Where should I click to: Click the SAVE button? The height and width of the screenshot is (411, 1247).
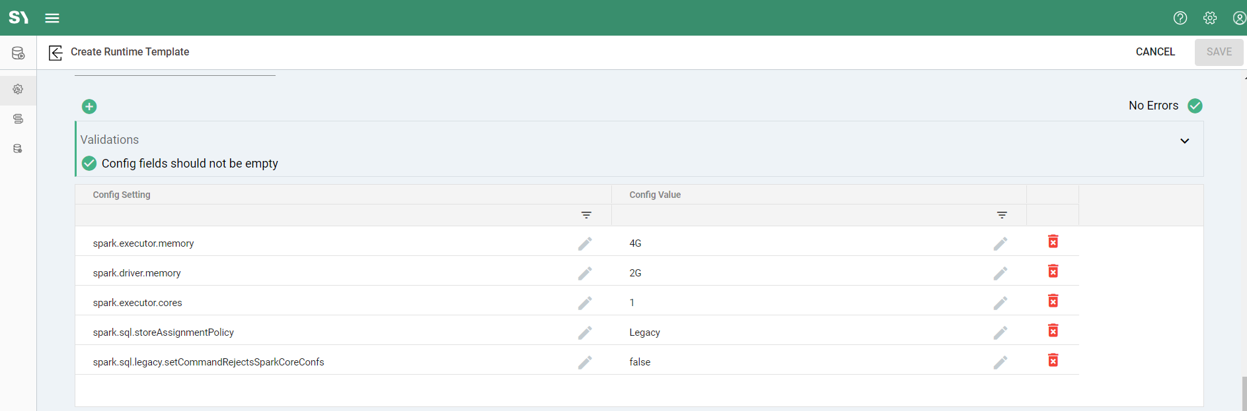(x=1219, y=52)
